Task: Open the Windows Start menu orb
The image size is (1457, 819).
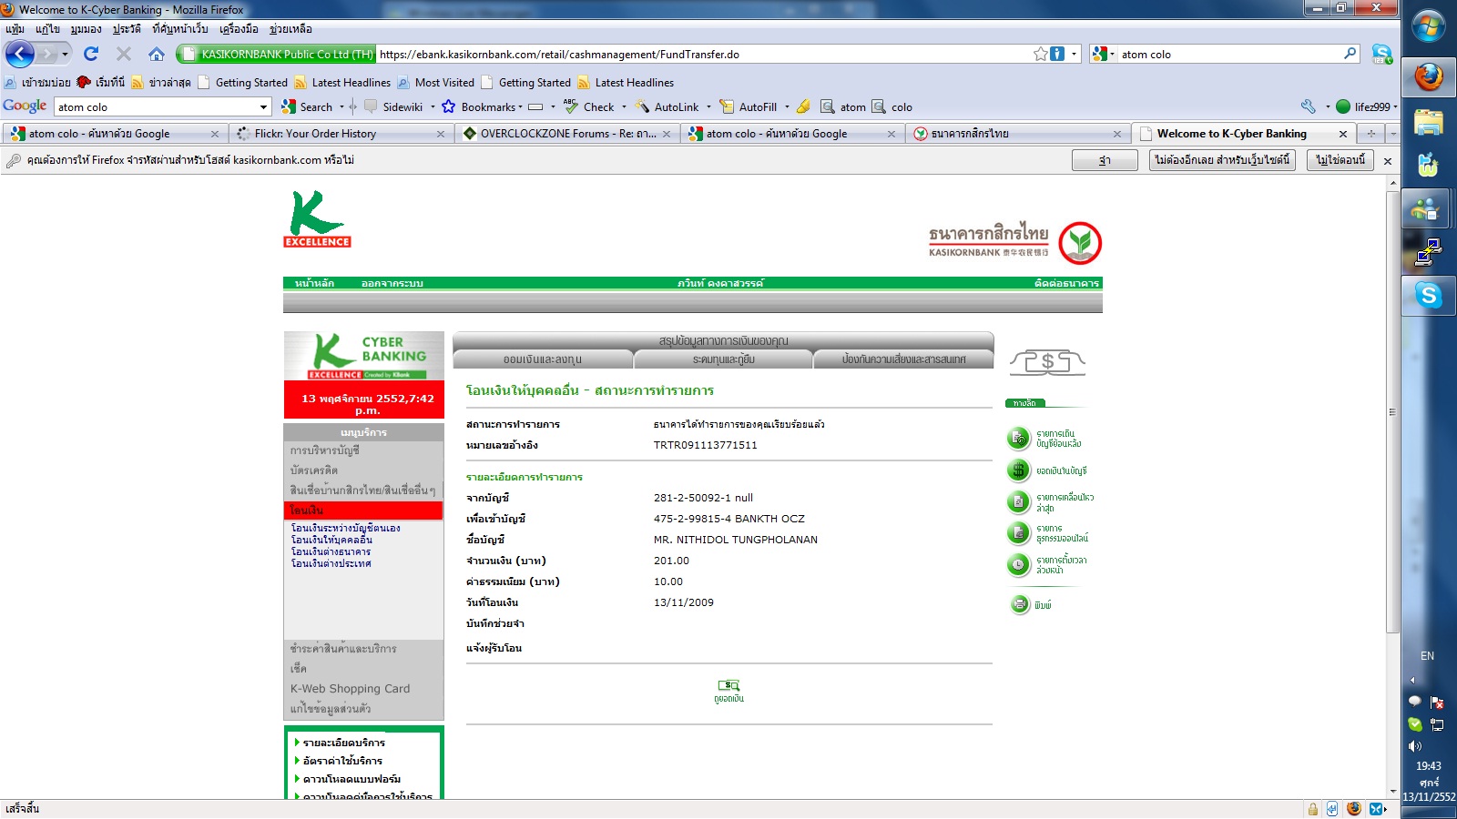Action: point(1428,26)
